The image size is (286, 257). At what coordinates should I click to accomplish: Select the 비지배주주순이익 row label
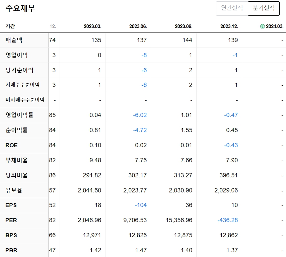pos(25,100)
